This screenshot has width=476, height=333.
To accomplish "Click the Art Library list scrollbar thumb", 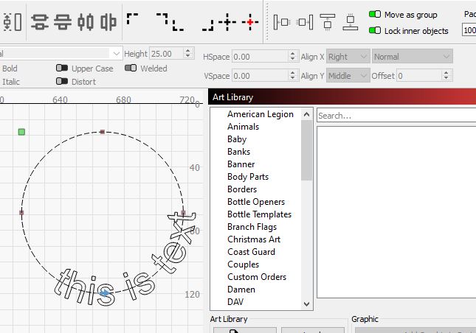I will pos(306,150).
